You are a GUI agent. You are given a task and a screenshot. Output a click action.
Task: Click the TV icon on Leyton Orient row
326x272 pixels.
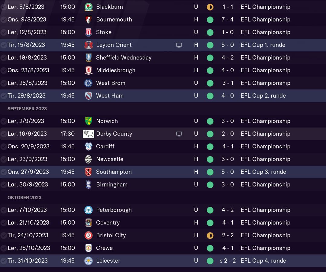click(179, 45)
